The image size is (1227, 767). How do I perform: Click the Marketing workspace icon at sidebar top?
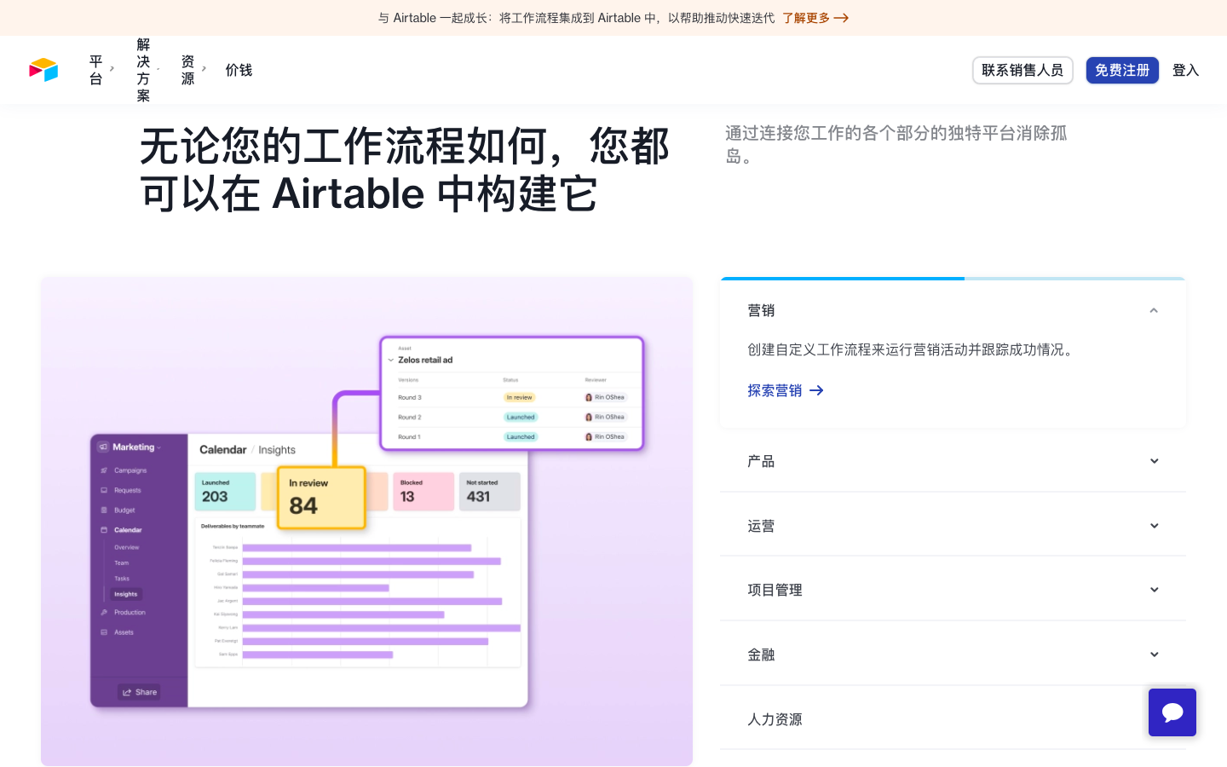click(x=101, y=447)
